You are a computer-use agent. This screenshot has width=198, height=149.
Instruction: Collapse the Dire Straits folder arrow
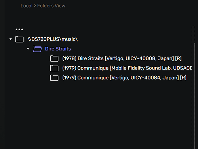[28, 49]
